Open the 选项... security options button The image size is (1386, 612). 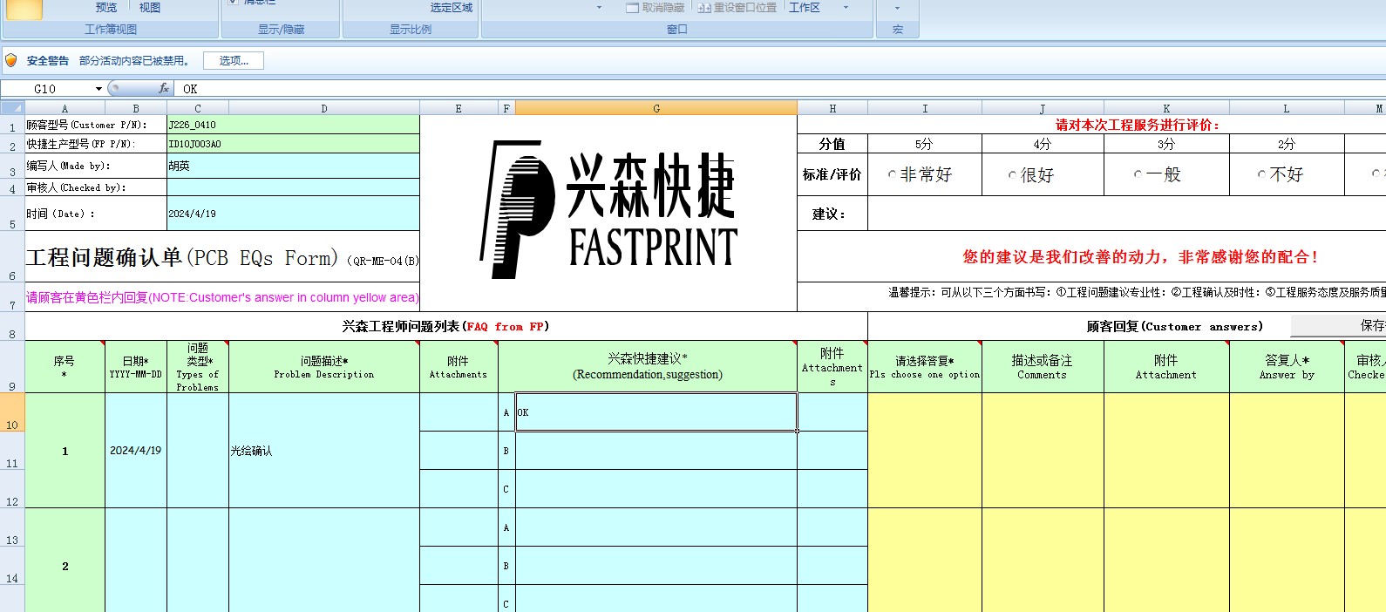tap(234, 60)
